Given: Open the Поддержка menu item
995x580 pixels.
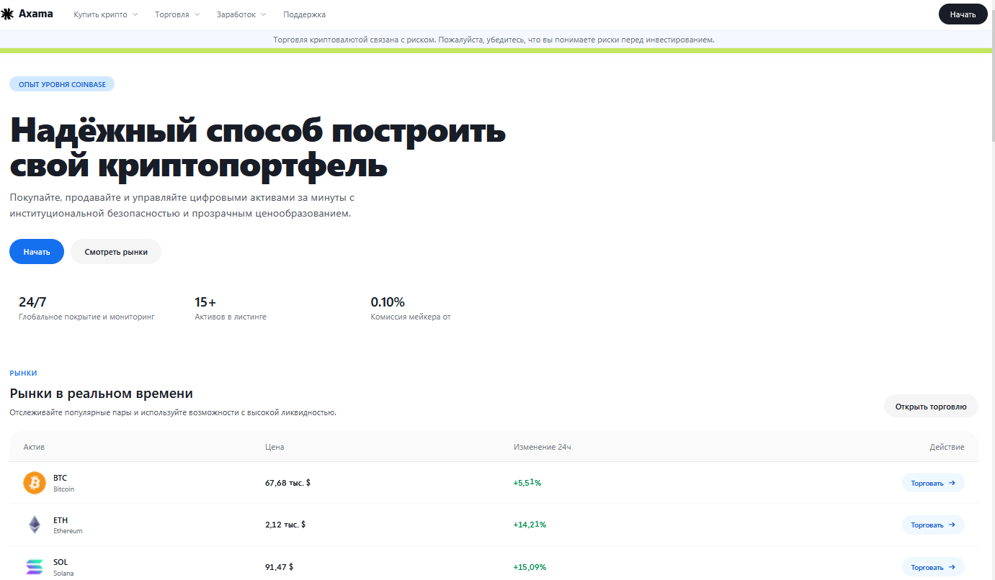Looking at the screenshot, I should pyautogui.click(x=304, y=14).
